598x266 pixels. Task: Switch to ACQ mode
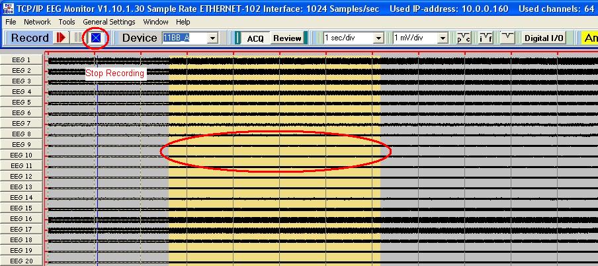[255, 38]
